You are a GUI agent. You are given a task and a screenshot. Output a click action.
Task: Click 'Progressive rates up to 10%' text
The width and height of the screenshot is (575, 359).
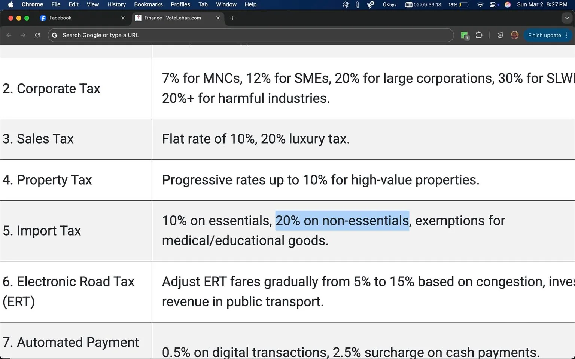point(244,180)
